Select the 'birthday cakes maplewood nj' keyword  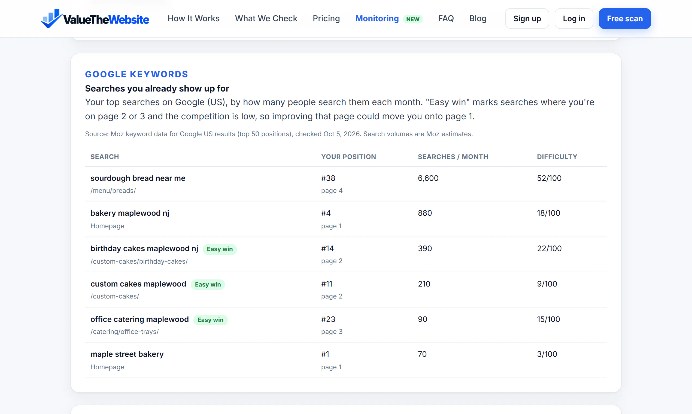click(144, 248)
